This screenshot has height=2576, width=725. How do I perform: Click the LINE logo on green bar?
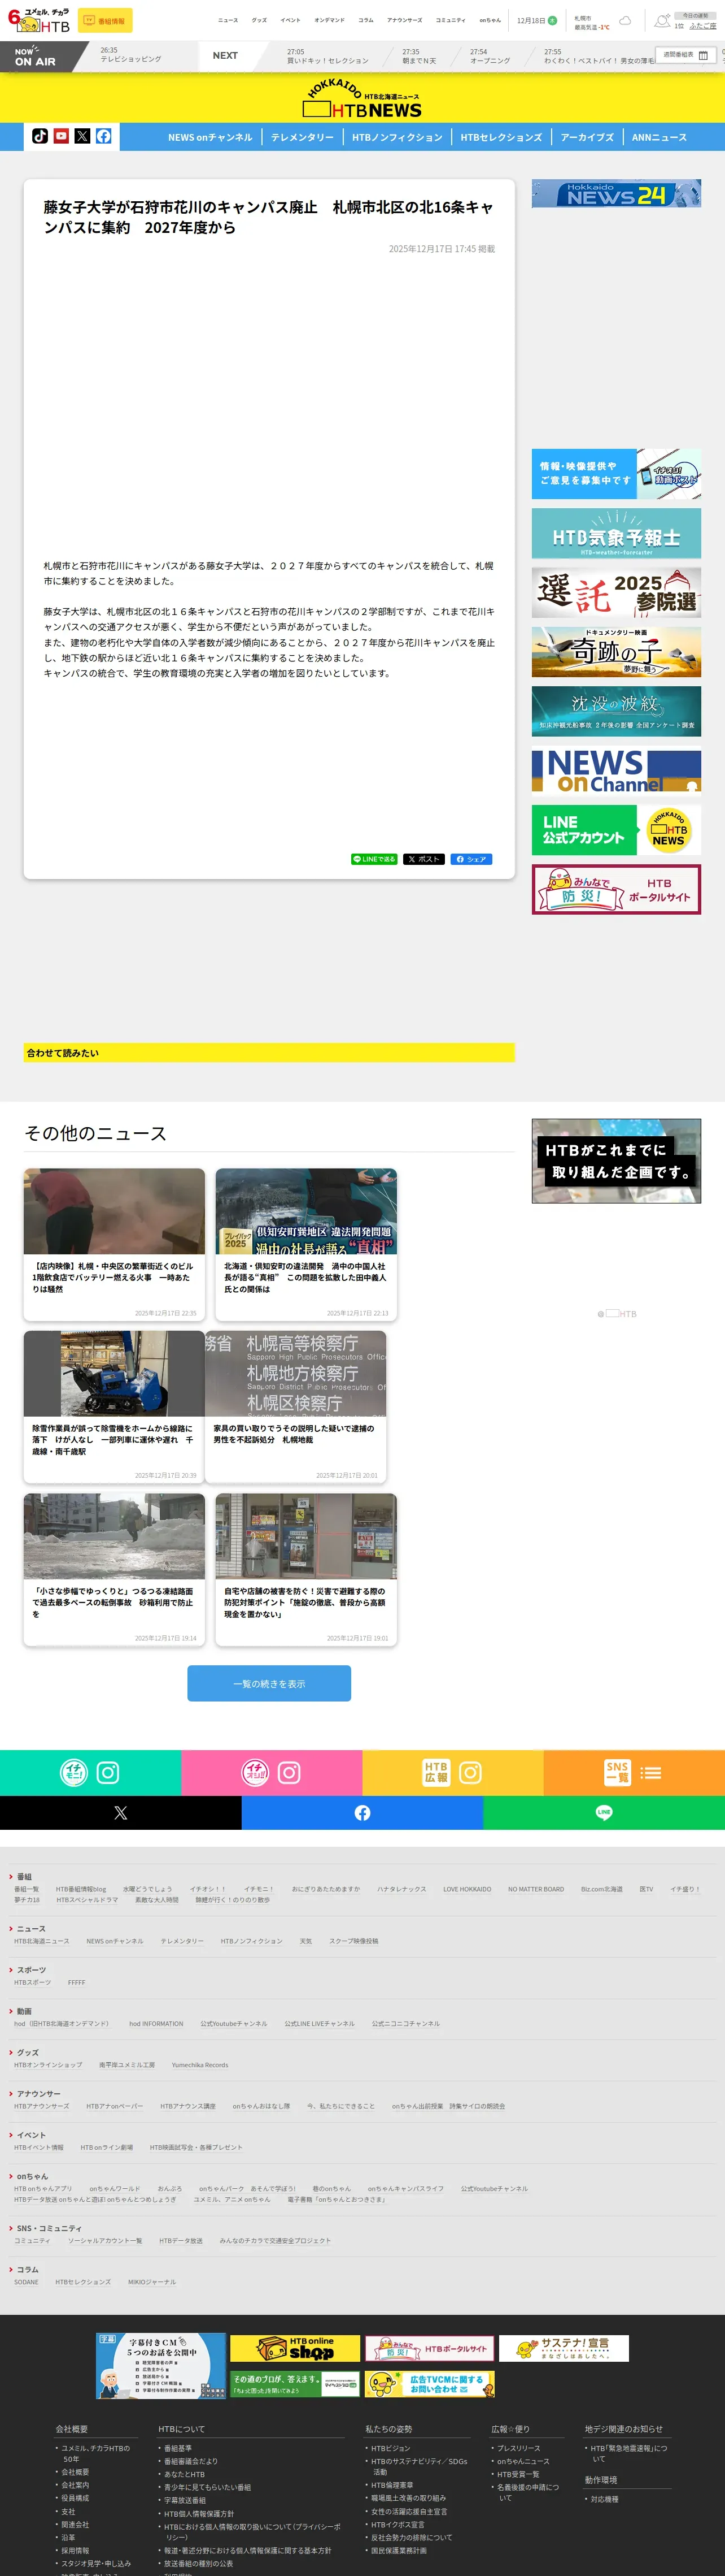[x=604, y=1813]
